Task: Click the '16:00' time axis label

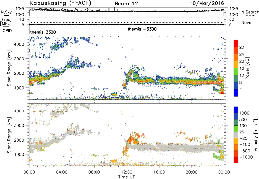Action: [159, 172]
